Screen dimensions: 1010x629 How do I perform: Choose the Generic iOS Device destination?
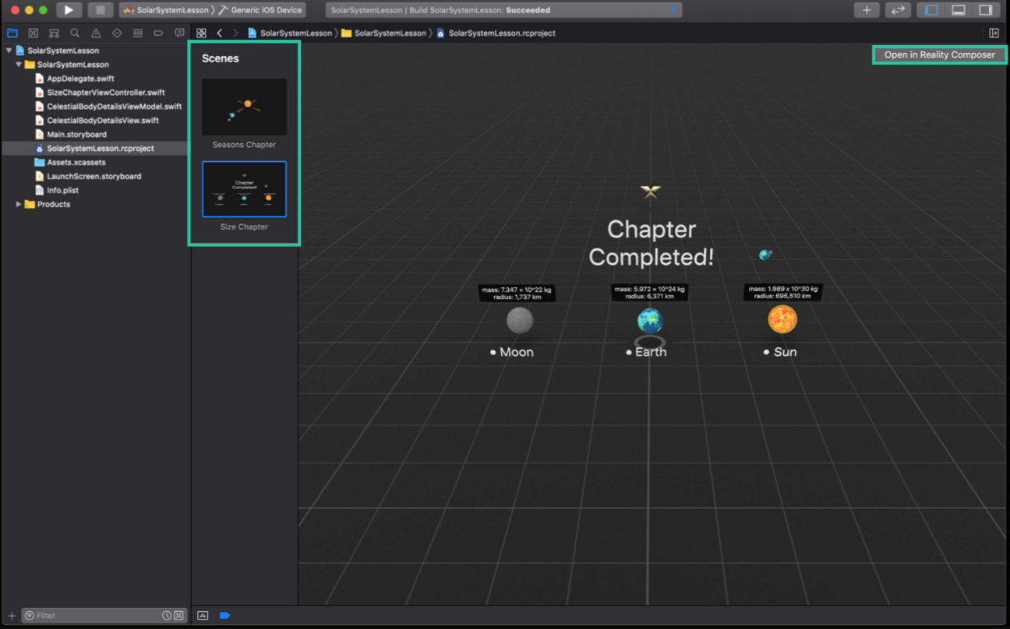pos(260,10)
